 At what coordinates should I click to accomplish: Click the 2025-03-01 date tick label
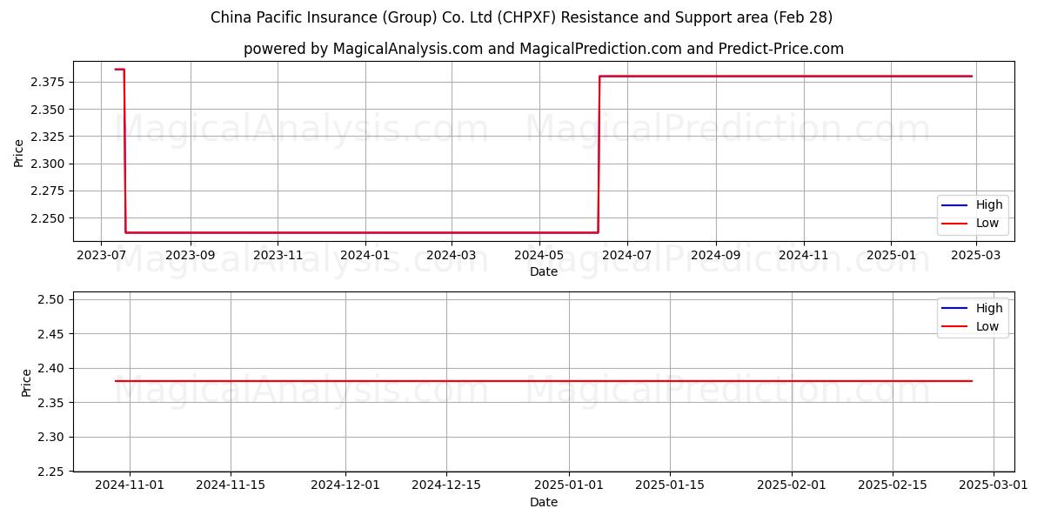[994, 486]
